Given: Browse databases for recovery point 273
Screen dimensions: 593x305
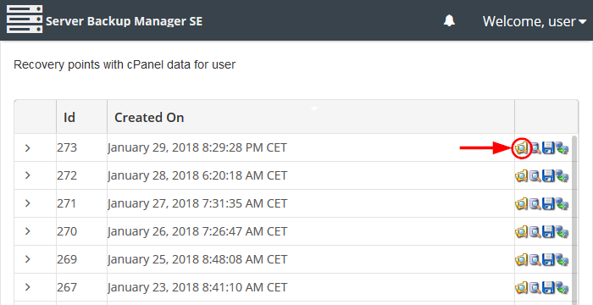Looking at the screenshot, I should [x=535, y=148].
